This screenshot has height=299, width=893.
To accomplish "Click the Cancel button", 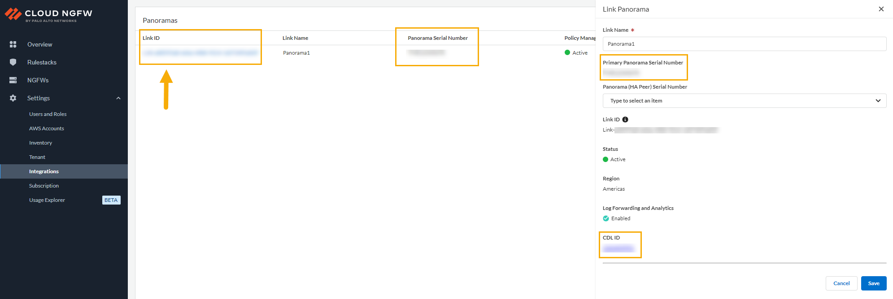I will (841, 283).
